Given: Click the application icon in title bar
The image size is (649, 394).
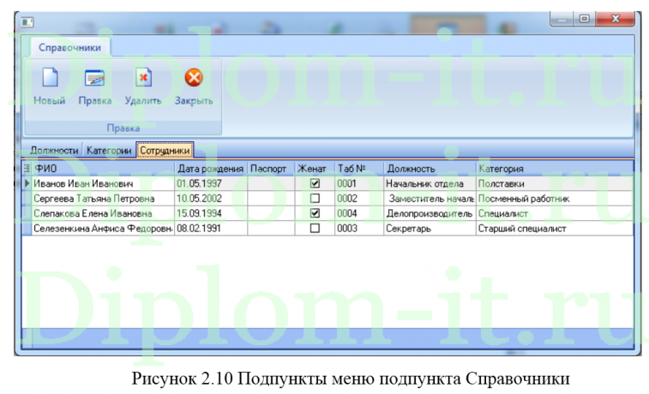Looking at the screenshot, I should click(27, 22).
